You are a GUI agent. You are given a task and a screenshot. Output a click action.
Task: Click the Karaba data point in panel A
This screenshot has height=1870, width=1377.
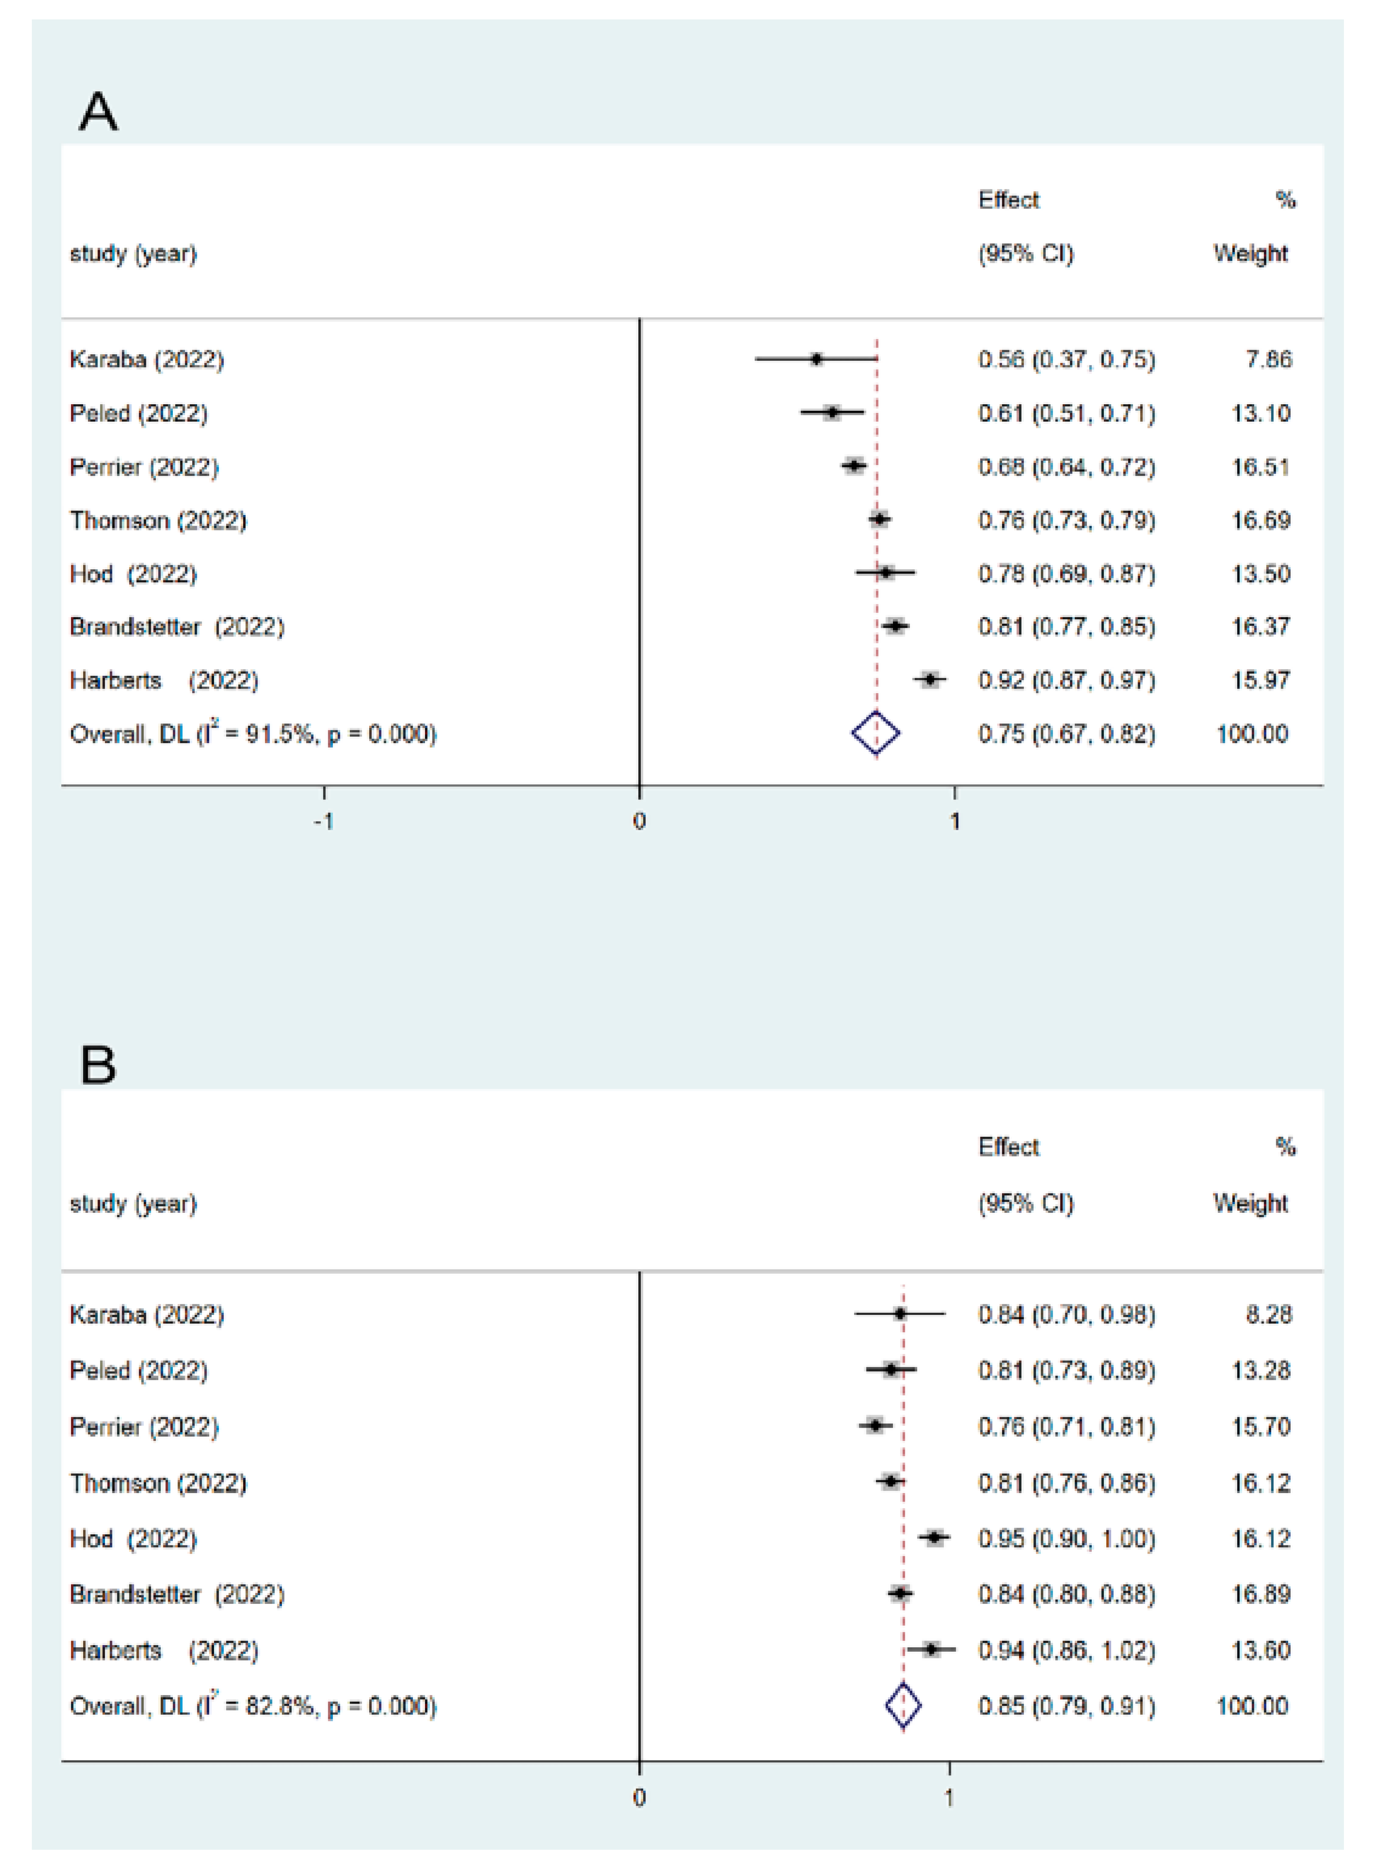[x=816, y=359]
